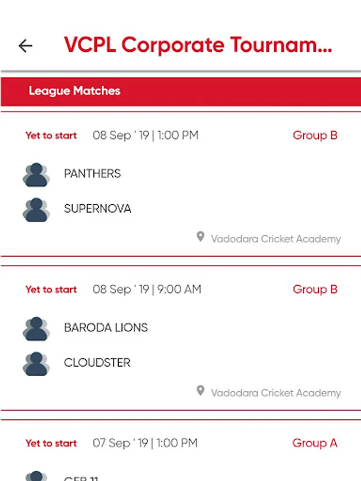Tap the partially visible team avatar at bottom
Viewport: 361px width, 481px height.
tap(36, 476)
